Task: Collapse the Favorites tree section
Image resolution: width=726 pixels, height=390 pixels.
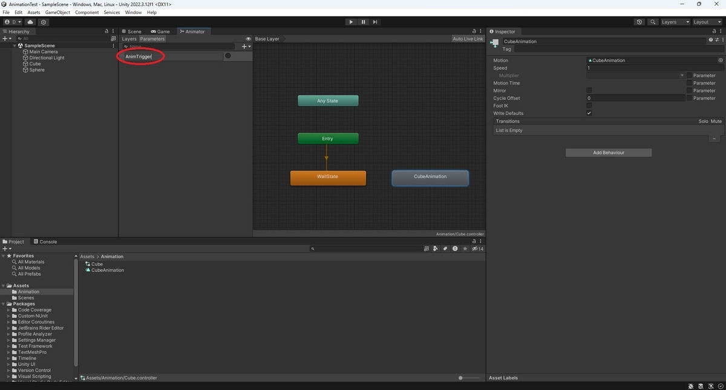Action: (3, 256)
